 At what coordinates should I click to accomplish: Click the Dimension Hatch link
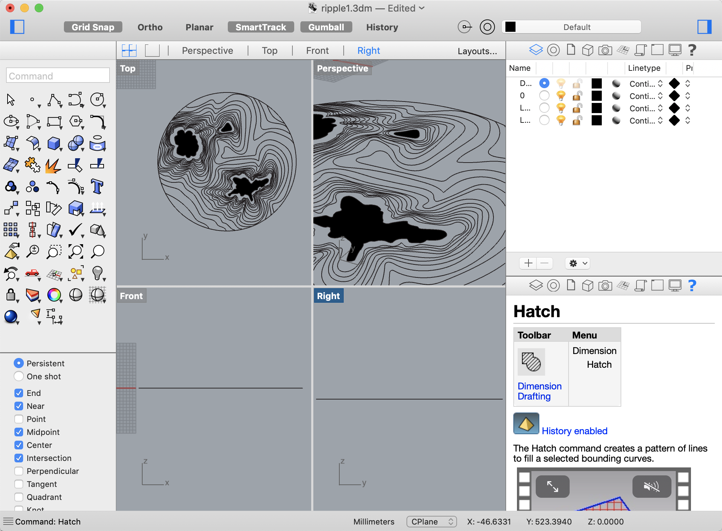point(594,357)
